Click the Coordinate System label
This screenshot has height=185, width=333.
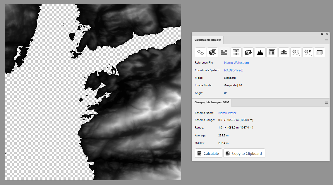(x=207, y=70)
